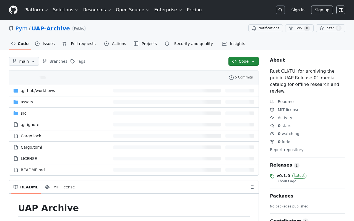Click the pulse icon beside Activity
This screenshot has height=221, width=354.
click(272, 118)
